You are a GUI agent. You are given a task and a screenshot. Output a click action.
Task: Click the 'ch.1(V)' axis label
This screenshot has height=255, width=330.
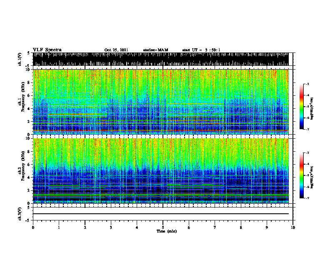(20, 59)
